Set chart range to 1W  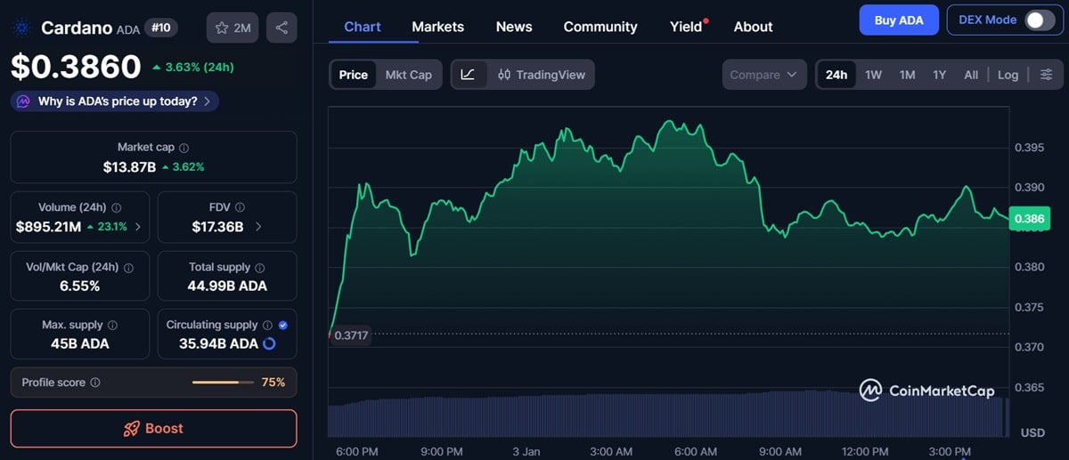tap(874, 75)
